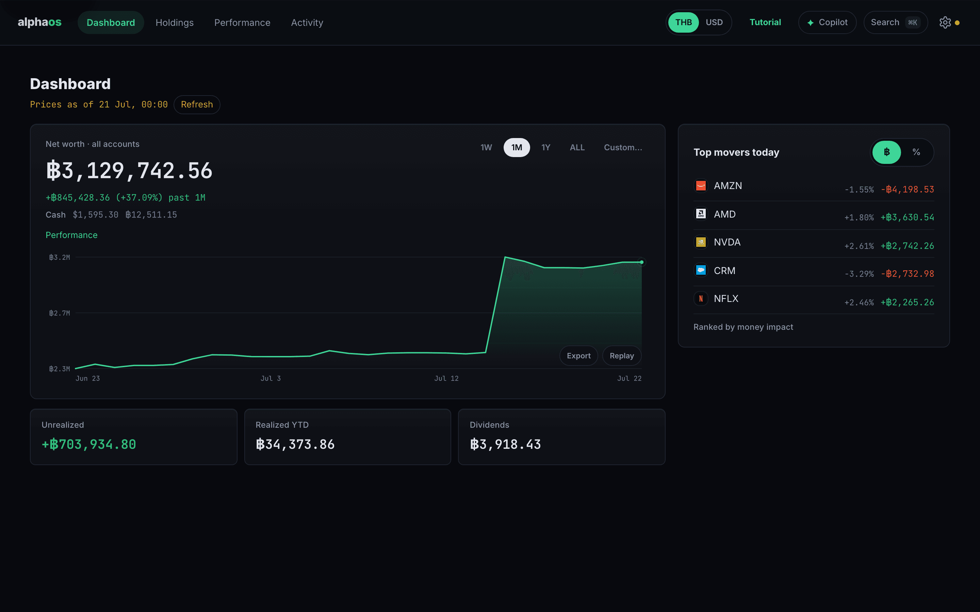Open settings via the gear icon
The image size is (980, 612).
[x=945, y=22]
